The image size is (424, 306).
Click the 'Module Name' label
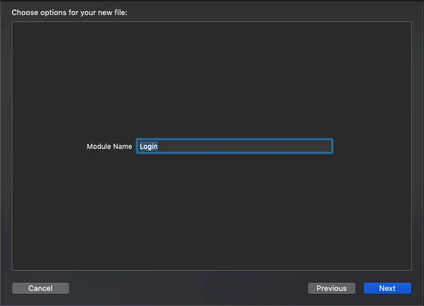point(109,147)
